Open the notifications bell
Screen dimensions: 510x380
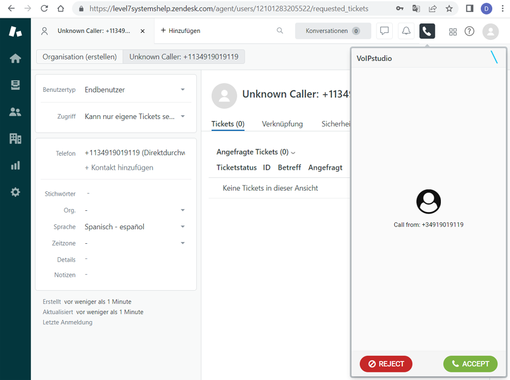405,30
